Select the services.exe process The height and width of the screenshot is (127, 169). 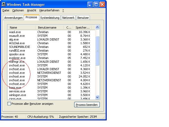pyautogui.click(x=51, y=91)
